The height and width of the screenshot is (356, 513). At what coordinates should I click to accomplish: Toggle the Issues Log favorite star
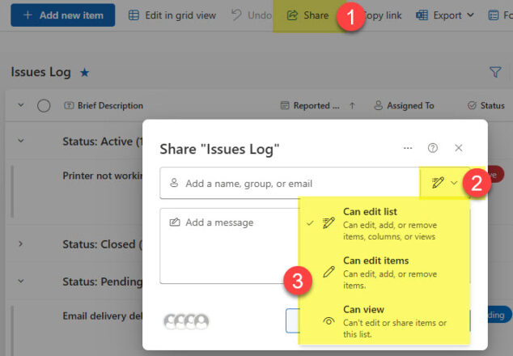[x=85, y=72]
